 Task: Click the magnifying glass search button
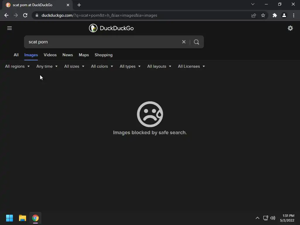197,42
